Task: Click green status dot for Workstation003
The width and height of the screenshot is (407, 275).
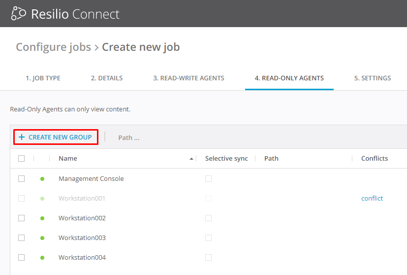Action: tap(42, 238)
